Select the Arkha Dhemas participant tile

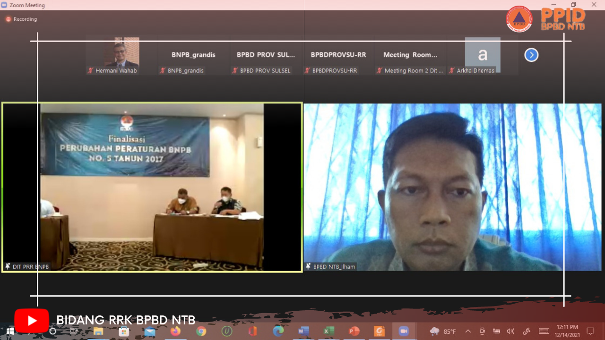(x=482, y=56)
